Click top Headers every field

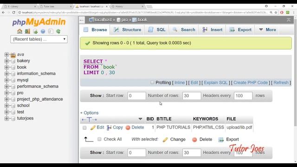pos(243,96)
